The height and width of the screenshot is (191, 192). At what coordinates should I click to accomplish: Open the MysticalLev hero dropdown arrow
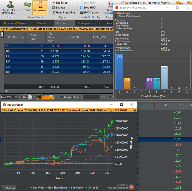pos(18,13)
